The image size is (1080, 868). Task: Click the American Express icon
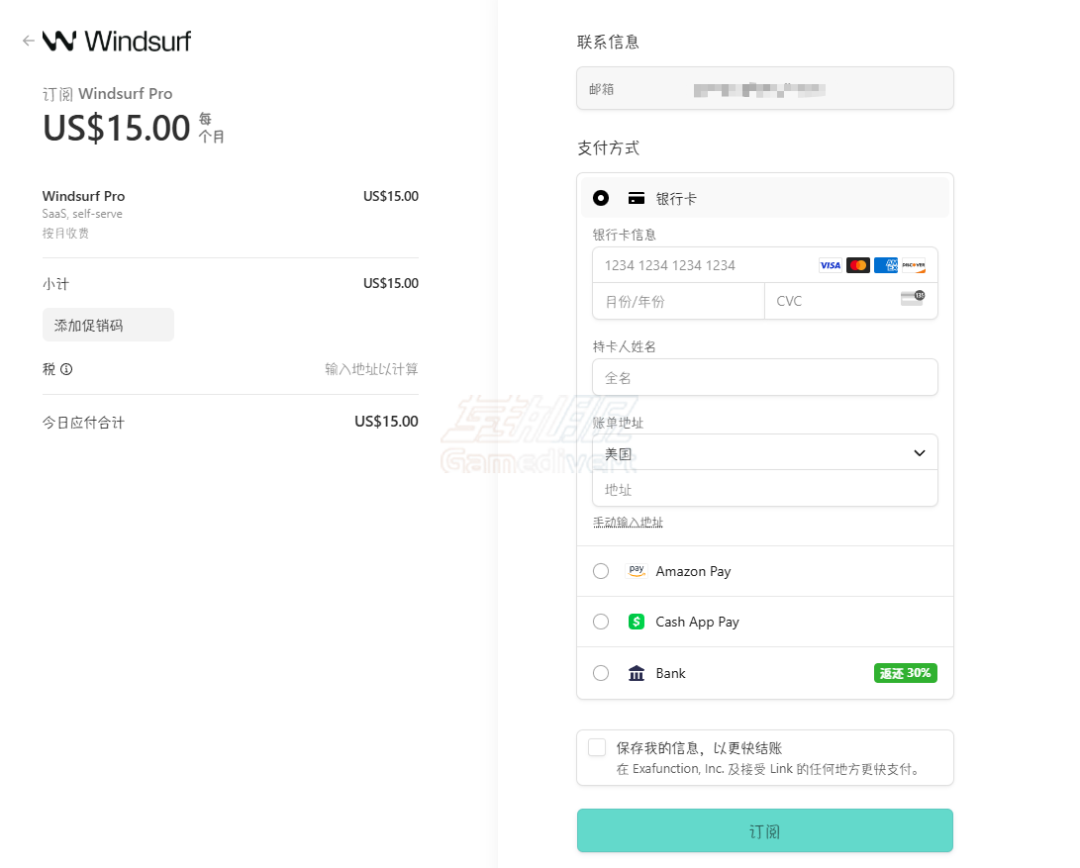coord(886,265)
